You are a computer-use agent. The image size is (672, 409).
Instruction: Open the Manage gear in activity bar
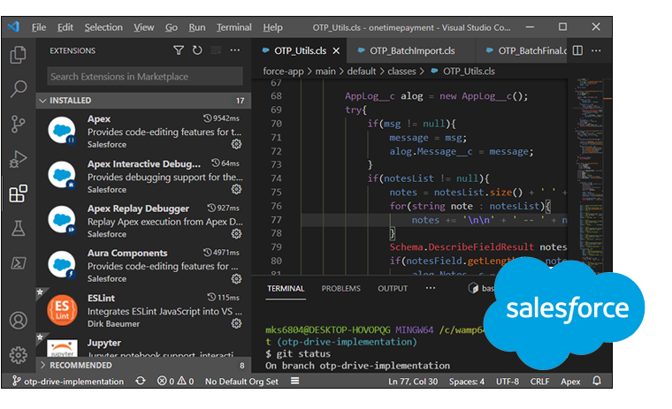[x=18, y=354]
